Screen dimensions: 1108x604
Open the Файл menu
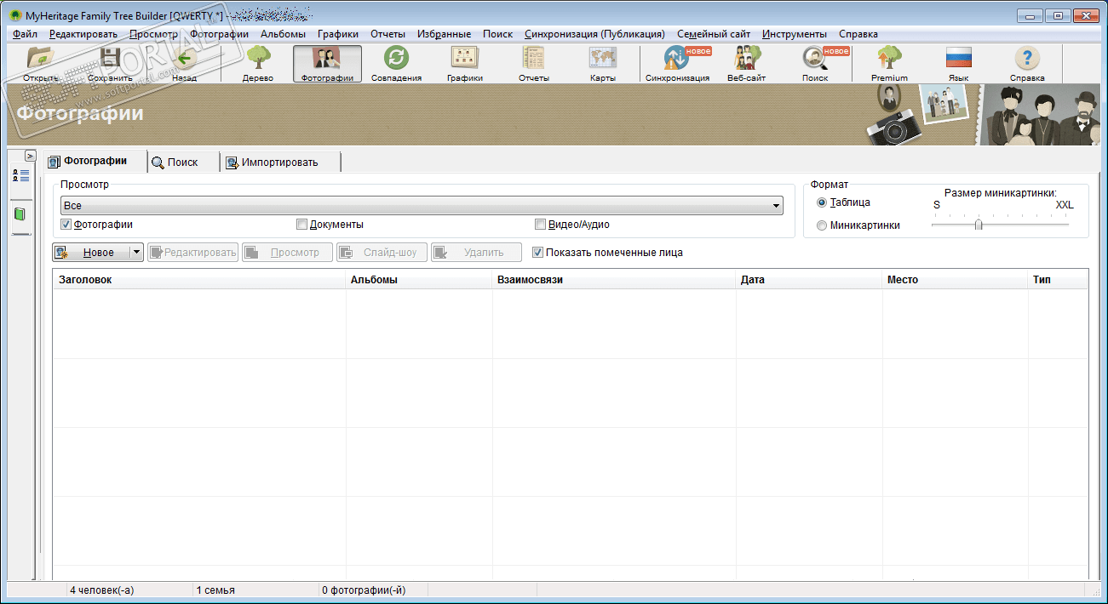(x=25, y=34)
